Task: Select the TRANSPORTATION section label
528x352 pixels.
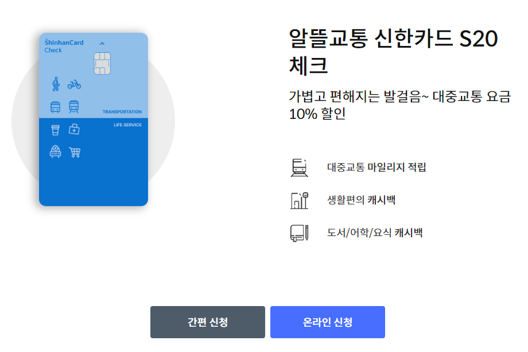Action: tap(122, 112)
